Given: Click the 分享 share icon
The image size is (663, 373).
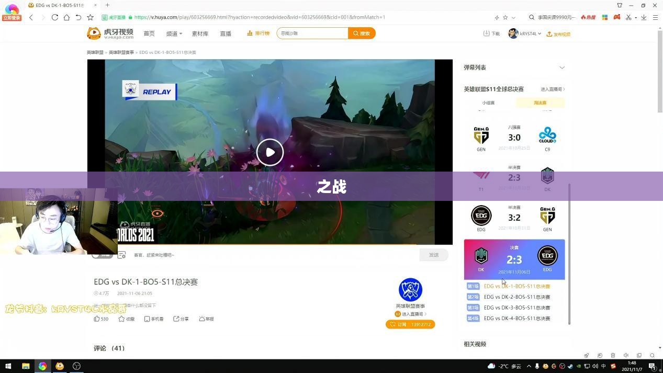Looking at the screenshot, I should [x=181, y=319].
